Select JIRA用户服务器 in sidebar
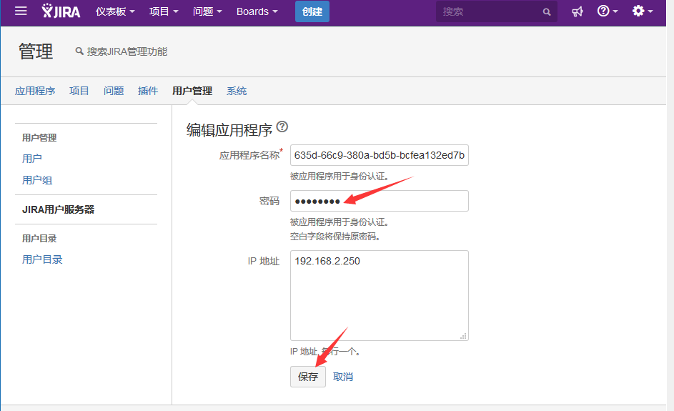The width and height of the screenshot is (674, 411). click(59, 209)
